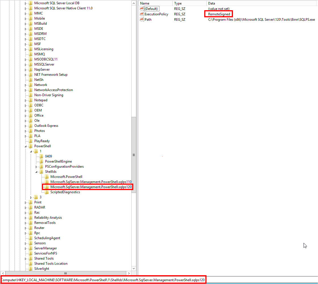Viewport: 318px width, 284px height.
Task: Click the tree's horizontal scrollbar left arrow
Action: (3, 273)
